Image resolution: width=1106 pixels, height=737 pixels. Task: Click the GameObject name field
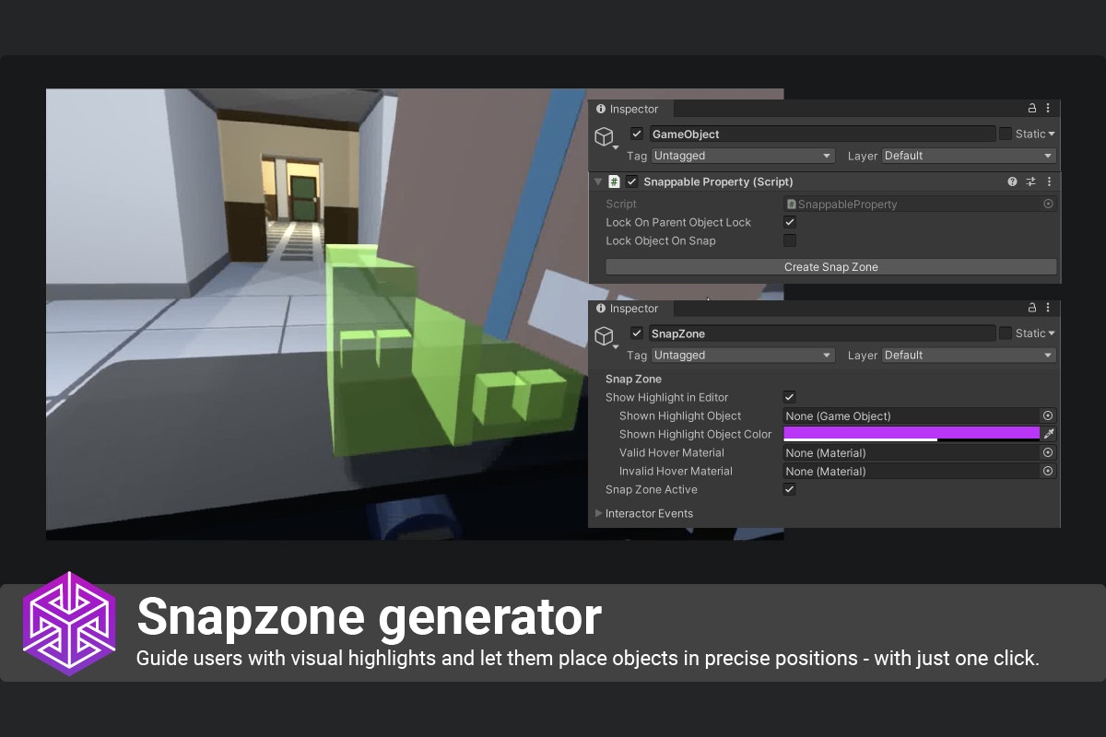point(822,134)
